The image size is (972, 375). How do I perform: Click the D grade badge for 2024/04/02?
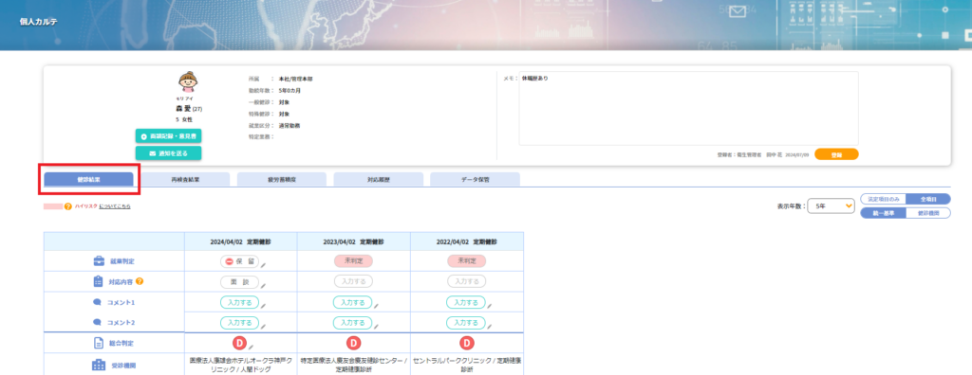tap(240, 343)
